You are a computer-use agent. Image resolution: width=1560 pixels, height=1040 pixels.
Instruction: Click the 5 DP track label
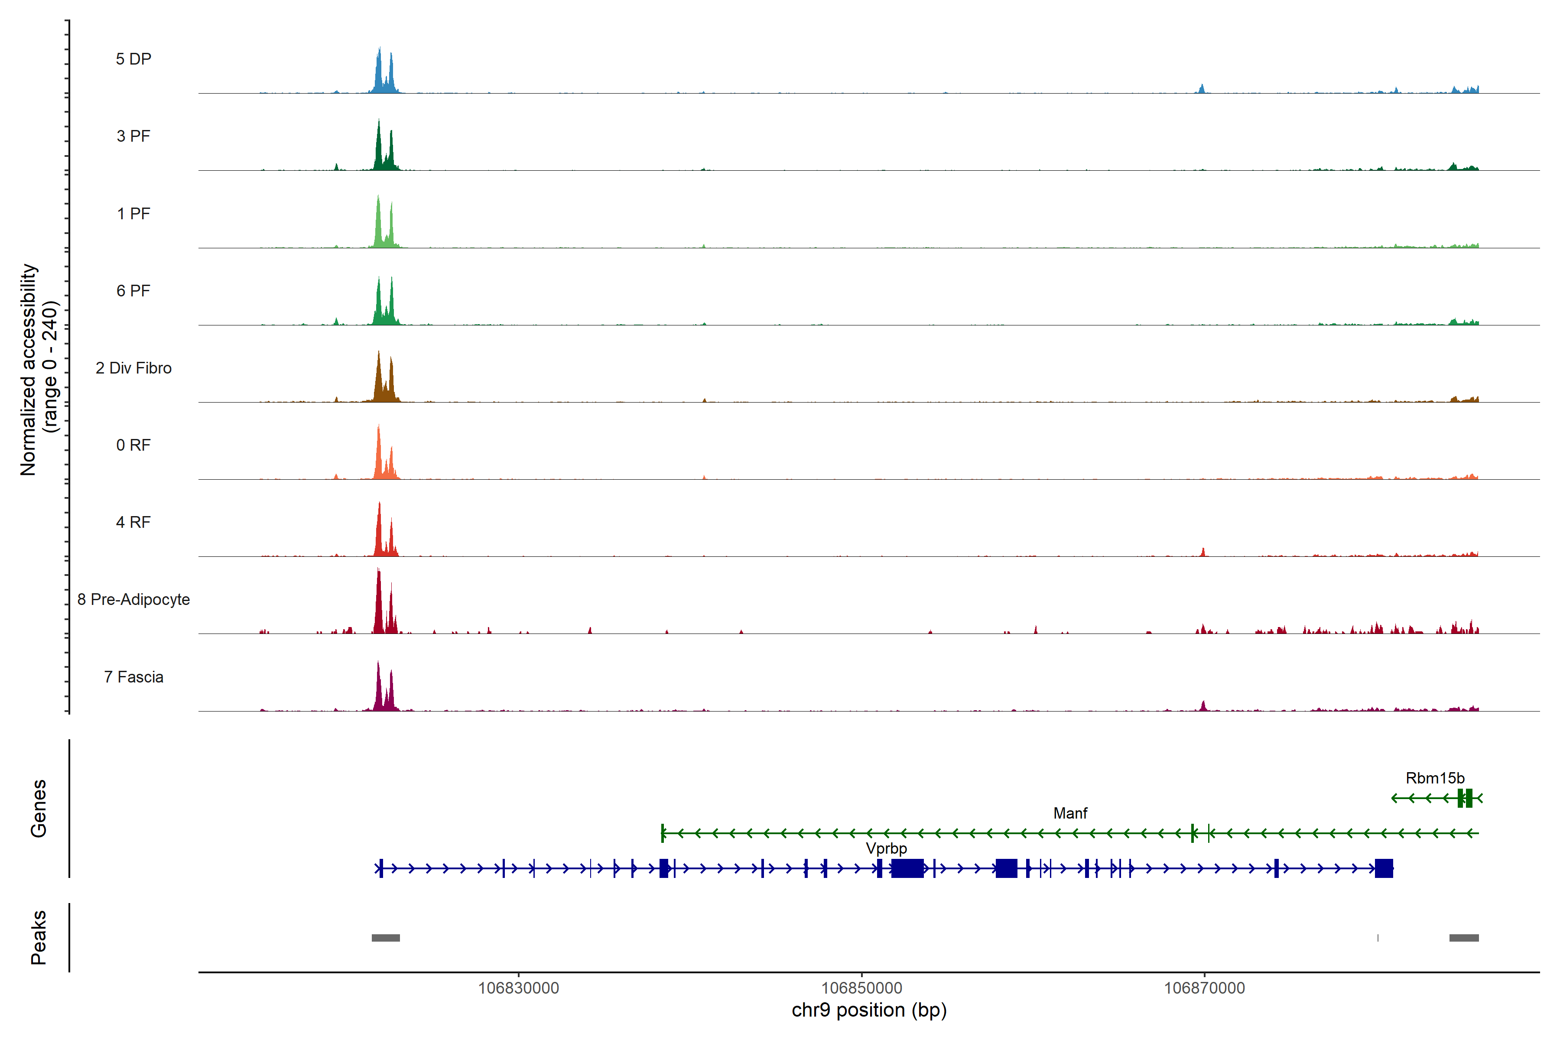[x=133, y=59]
